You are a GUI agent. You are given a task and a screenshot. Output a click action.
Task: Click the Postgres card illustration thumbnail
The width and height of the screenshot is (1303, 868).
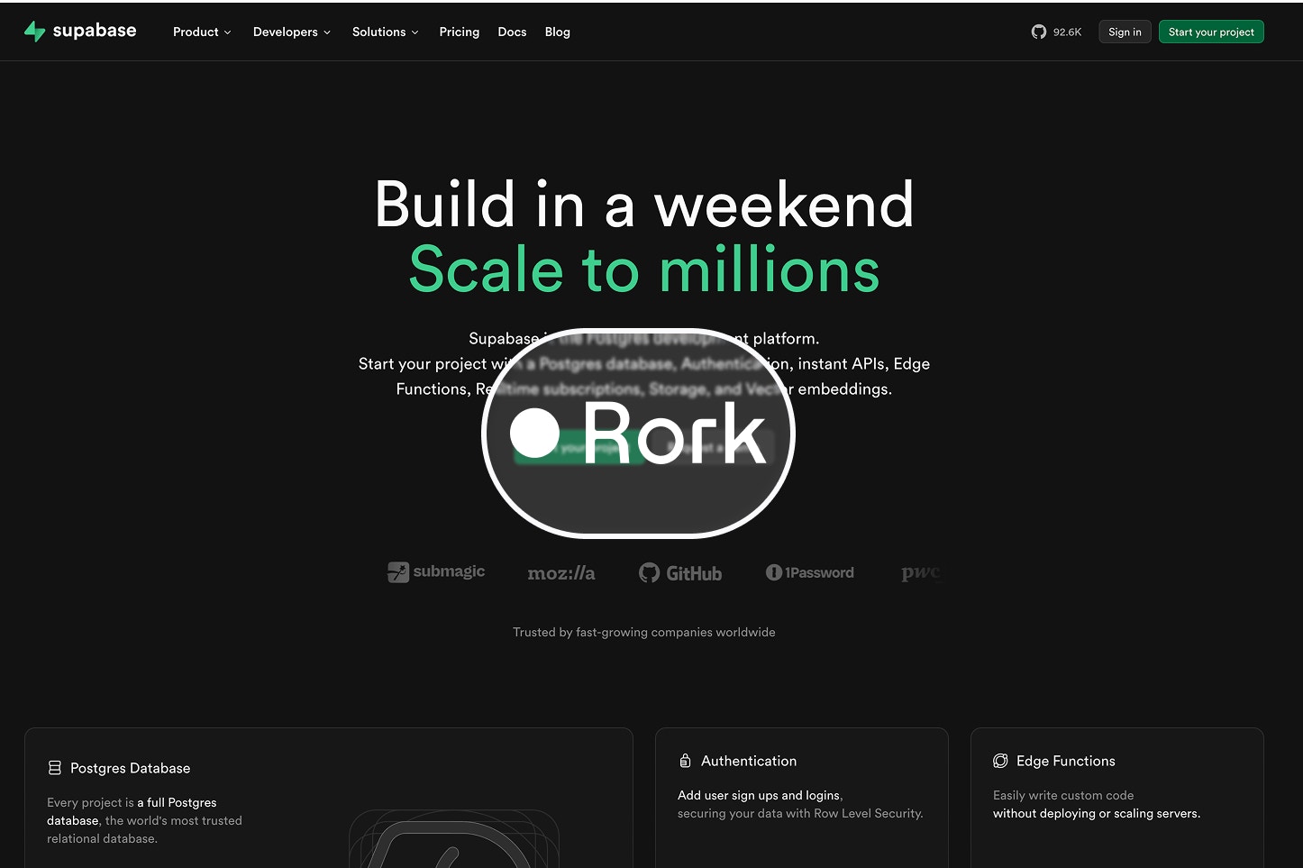[x=454, y=839]
